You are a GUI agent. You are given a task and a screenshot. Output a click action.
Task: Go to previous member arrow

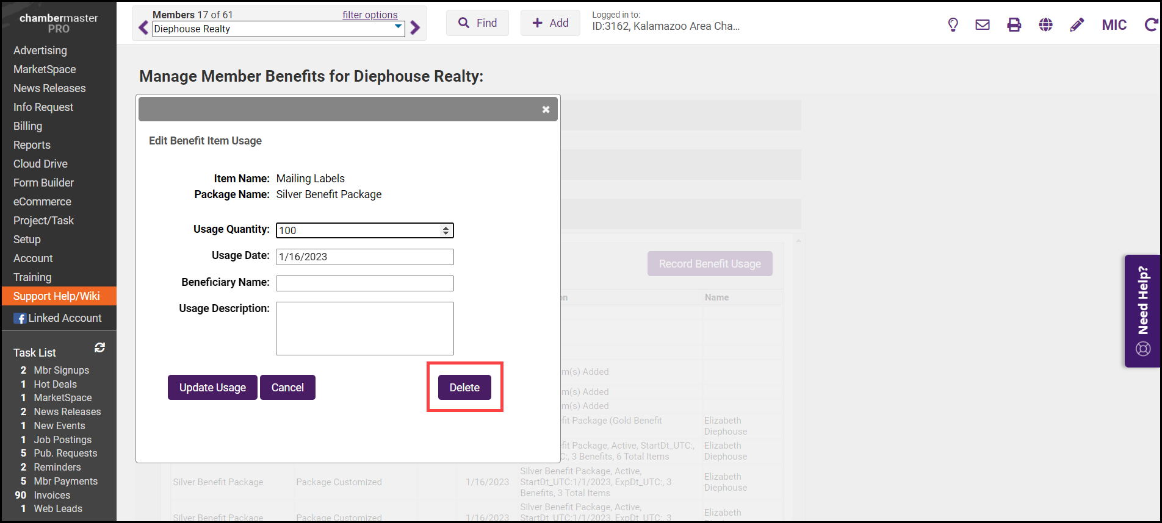point(143,28)
